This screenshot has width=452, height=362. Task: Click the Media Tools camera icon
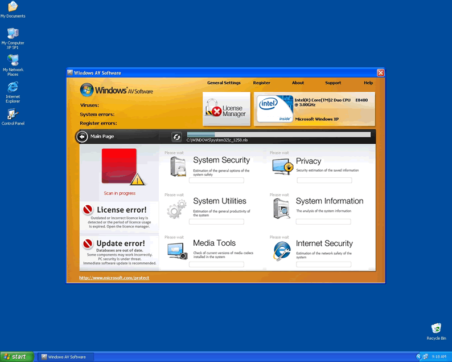pyautogui.click(x=177, y=251)
